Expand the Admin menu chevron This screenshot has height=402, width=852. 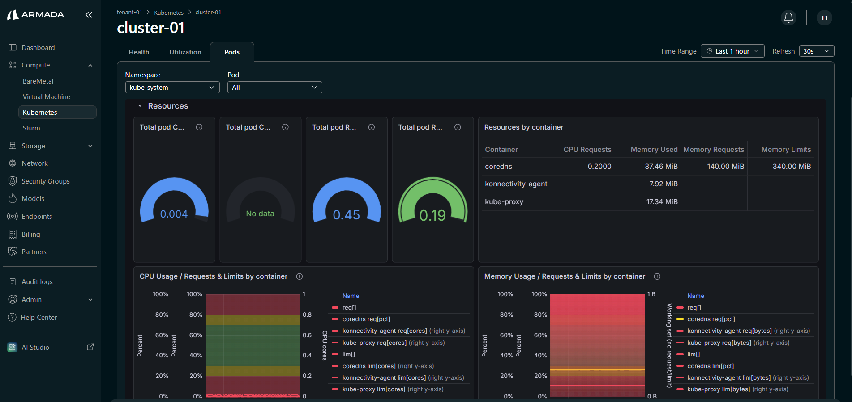point(90,300)
